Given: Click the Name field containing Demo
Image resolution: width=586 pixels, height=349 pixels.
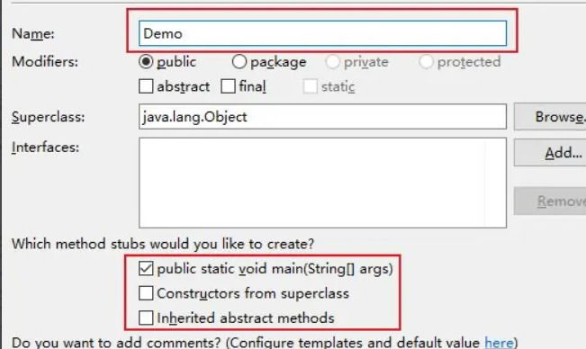Looking at the screenshot, I should 322,33.
